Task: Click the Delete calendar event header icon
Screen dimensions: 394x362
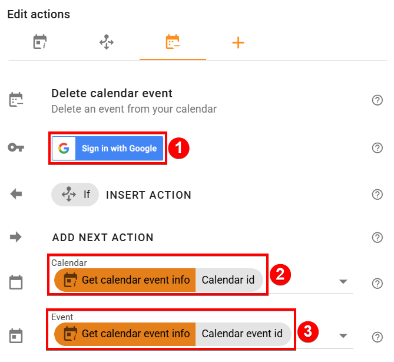Action: tap(16, 100)
